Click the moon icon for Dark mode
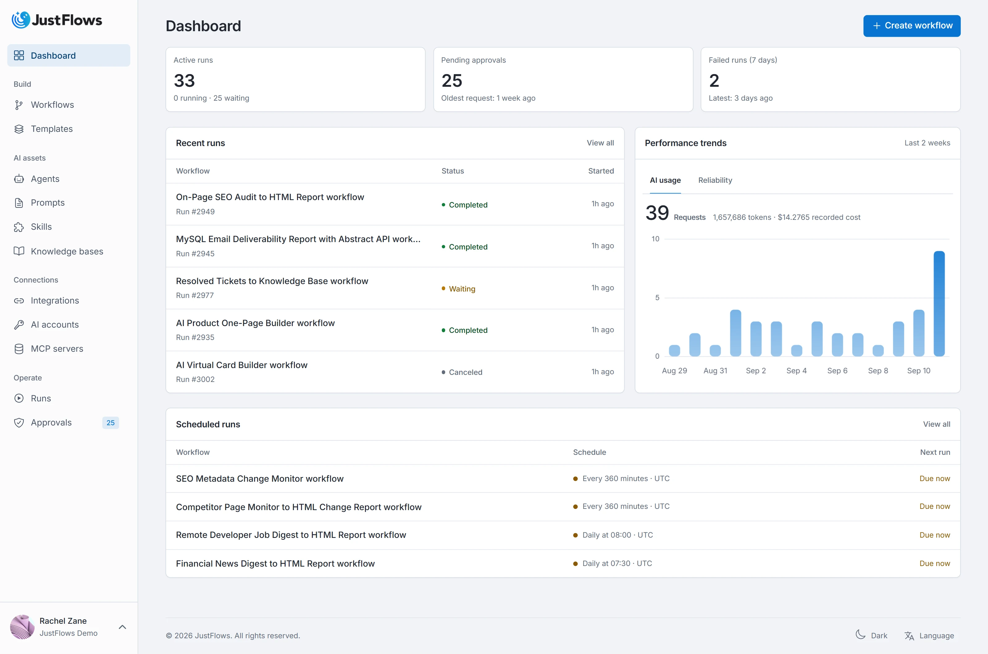The width and height of the screenshot is (988, 654). tap(860, 635)
